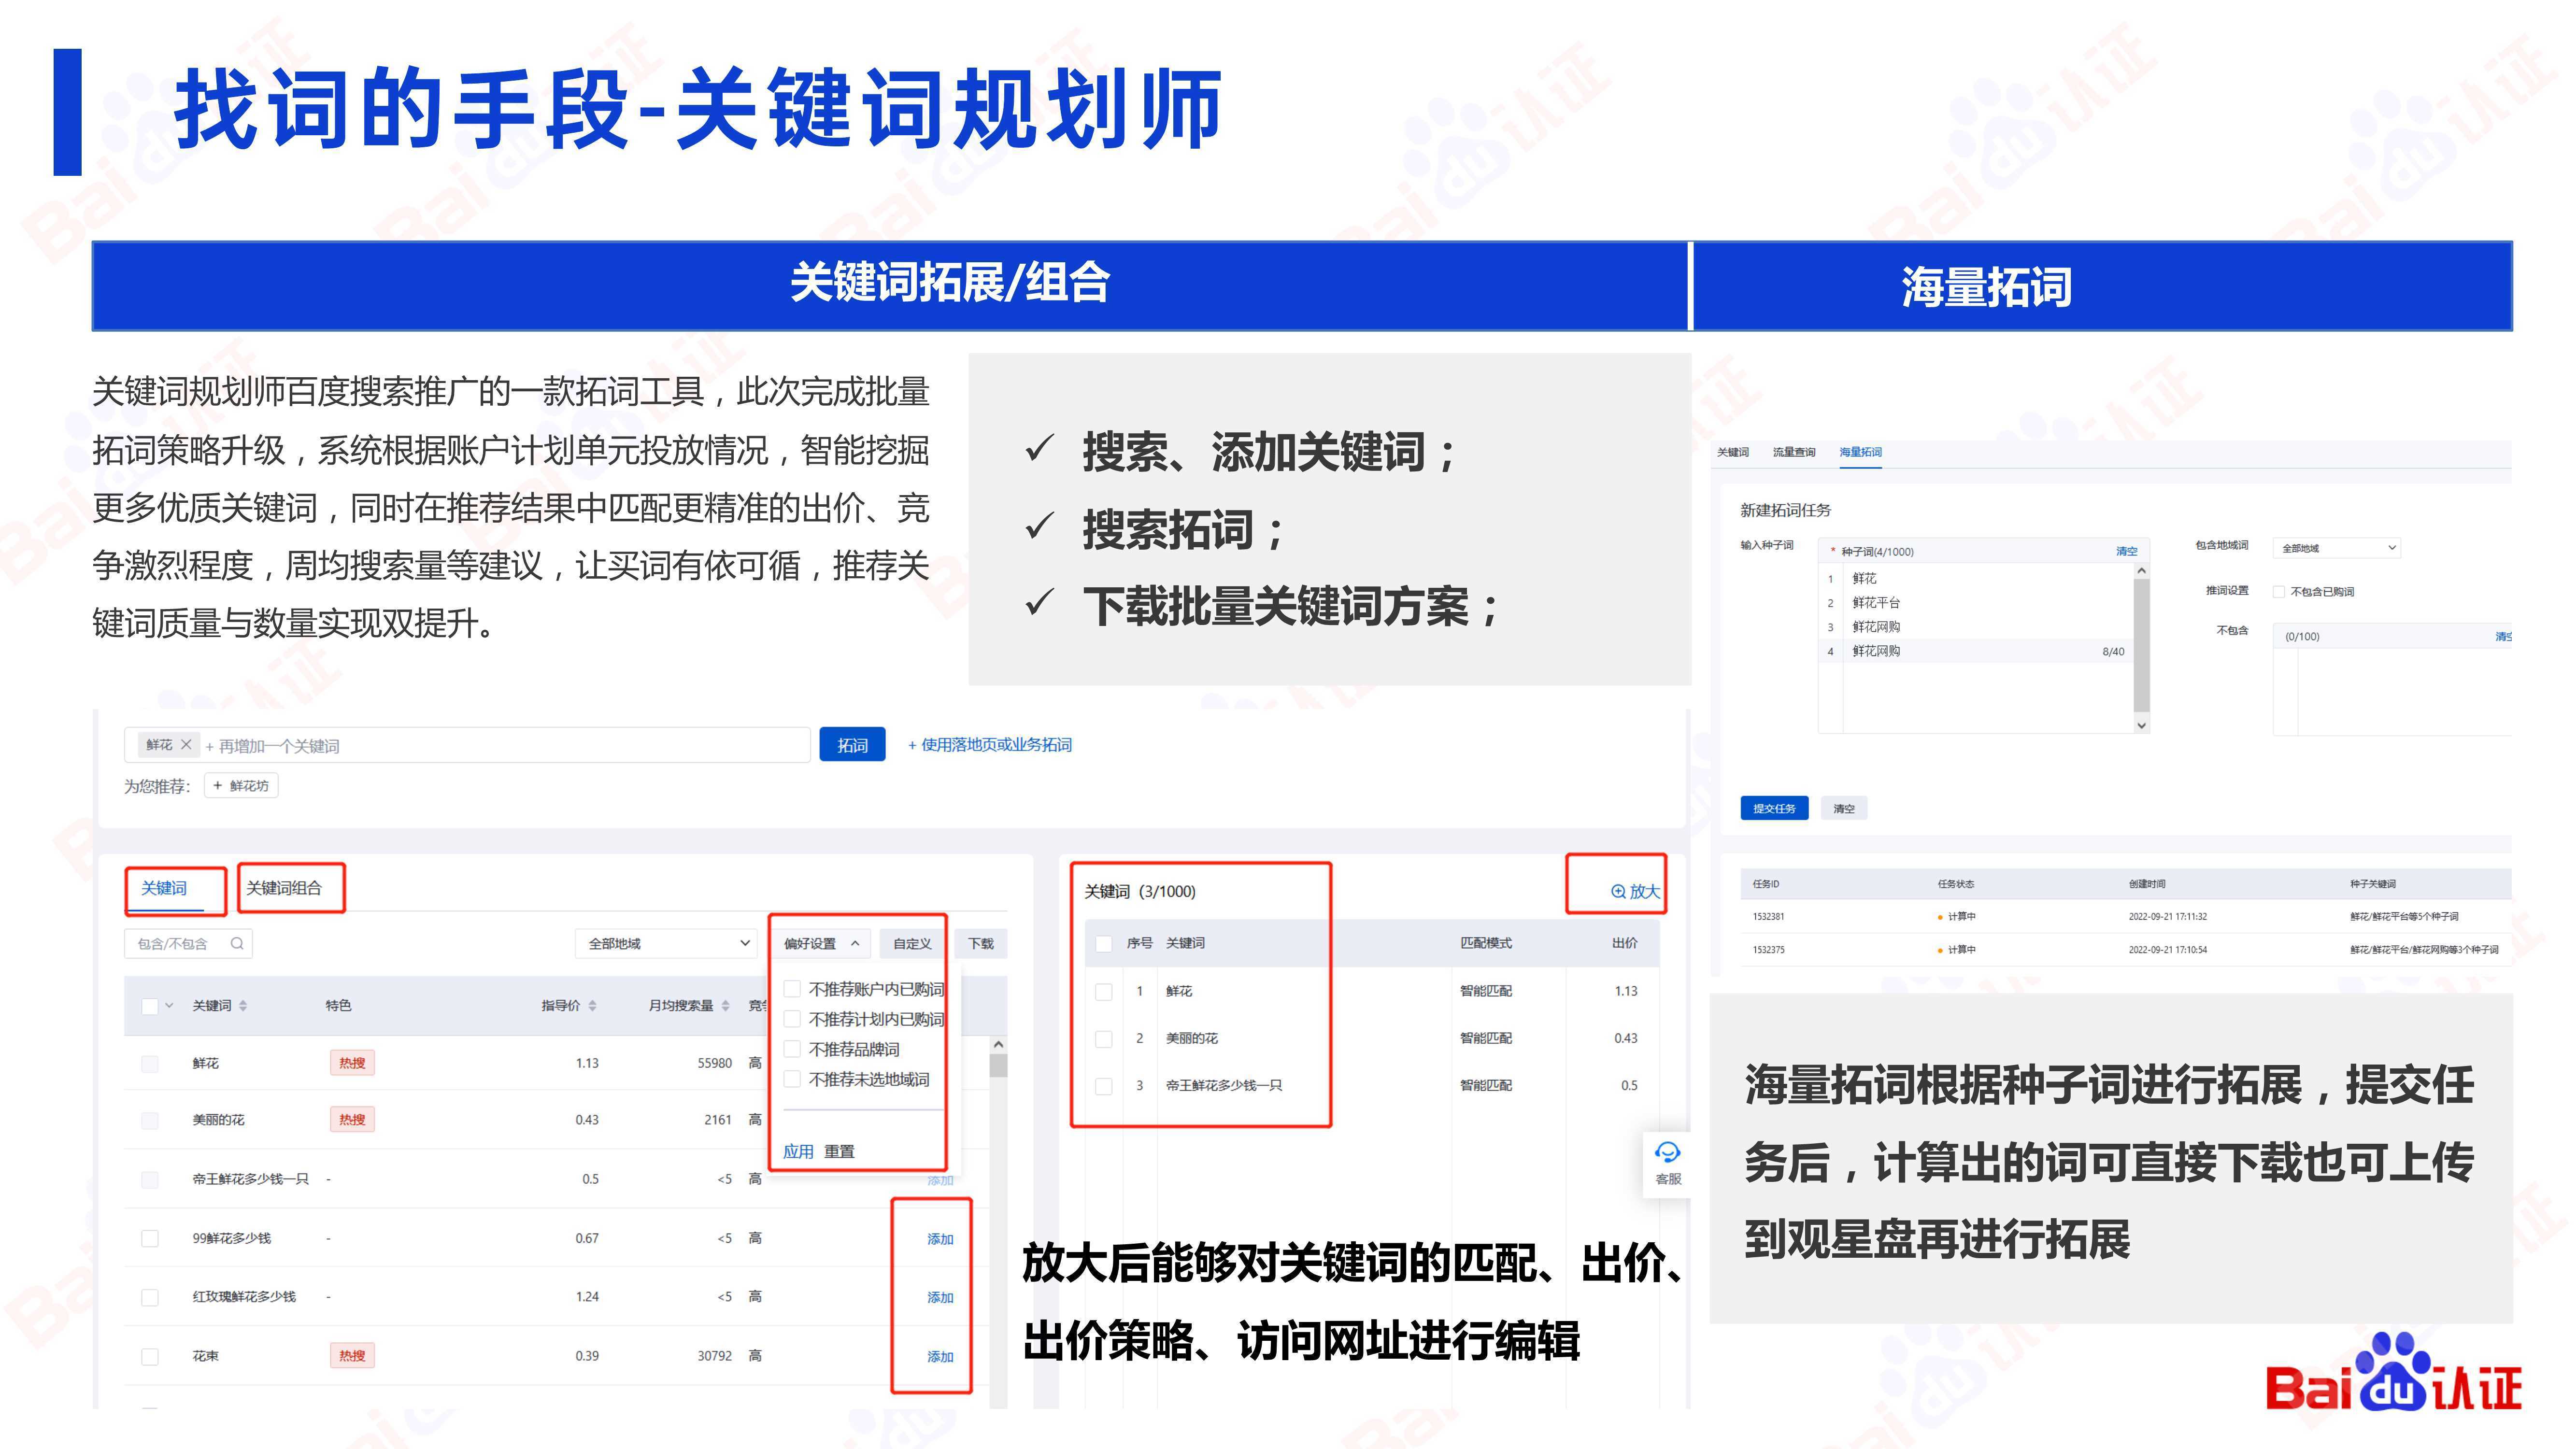Click 应用 in preference panel

798,1151
